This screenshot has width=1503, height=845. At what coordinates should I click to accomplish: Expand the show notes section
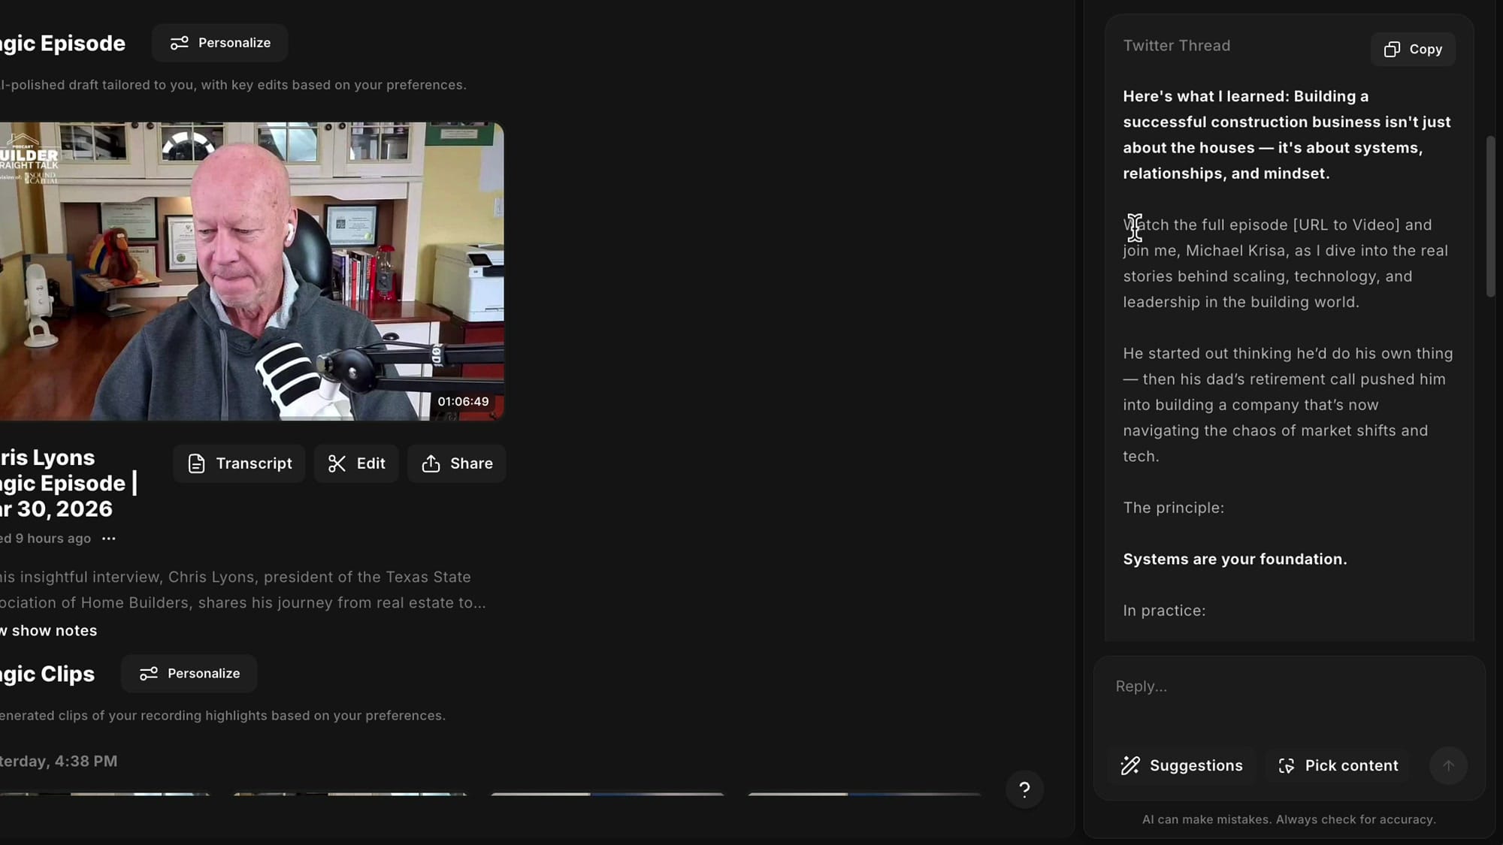pos(47,630)
